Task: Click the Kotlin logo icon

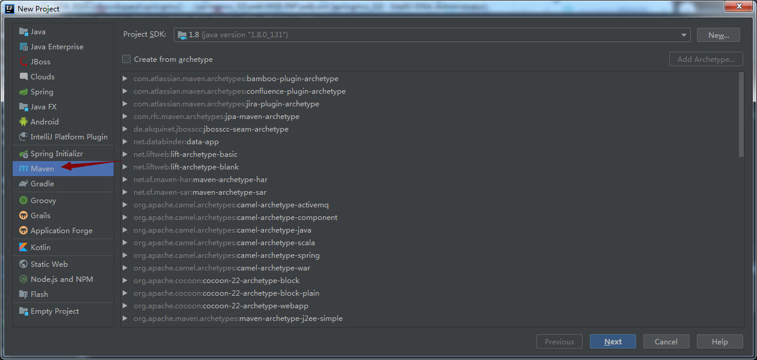Action: coord(23,248)
